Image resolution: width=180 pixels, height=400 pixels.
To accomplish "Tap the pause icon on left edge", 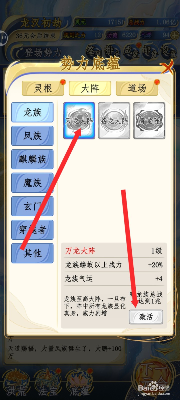I will (4, 38).
